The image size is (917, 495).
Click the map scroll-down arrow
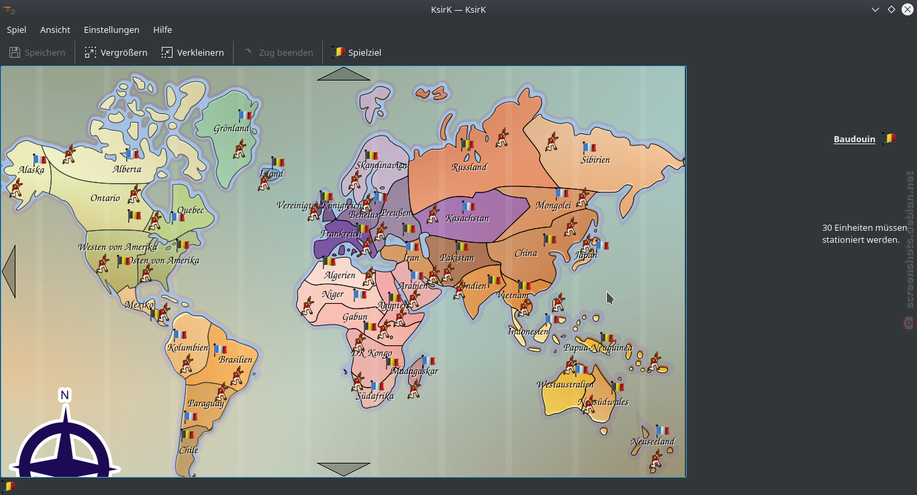click(x=344, y=470)
